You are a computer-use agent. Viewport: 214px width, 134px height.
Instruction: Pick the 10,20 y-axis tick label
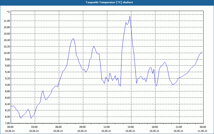click(7, 47)
